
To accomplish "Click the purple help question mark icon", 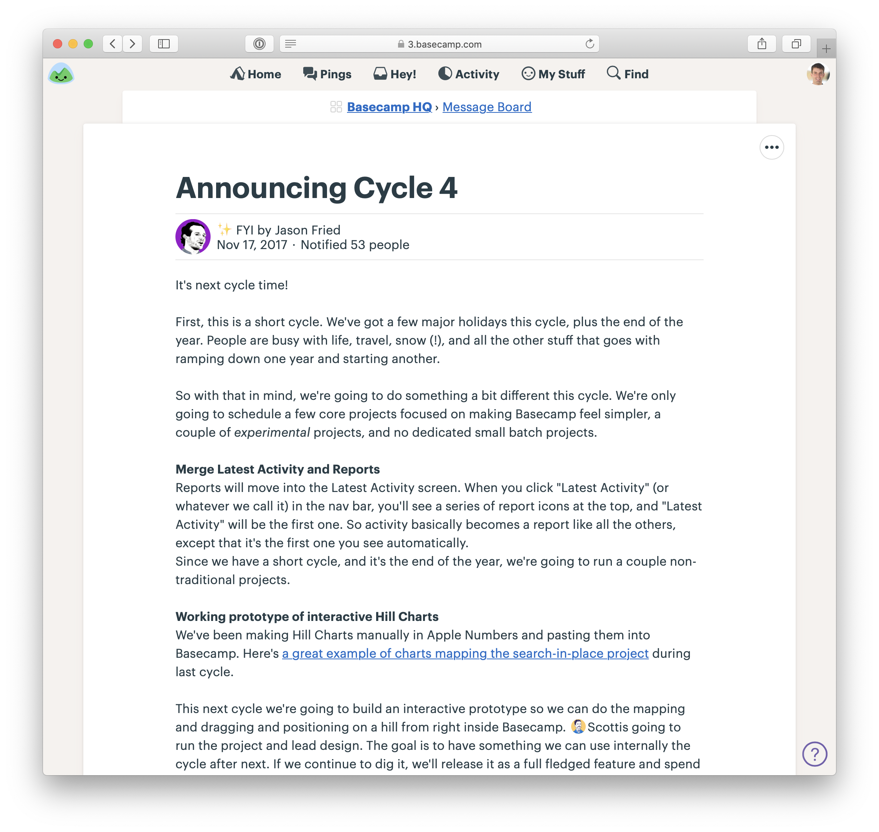I will [814, 753].
